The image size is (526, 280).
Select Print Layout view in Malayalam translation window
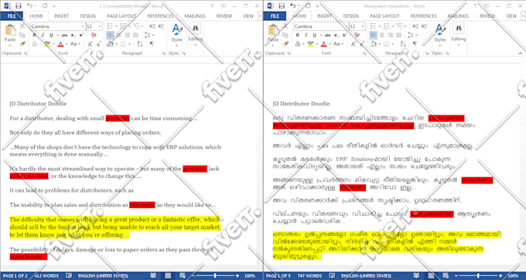tap(430, 275)
